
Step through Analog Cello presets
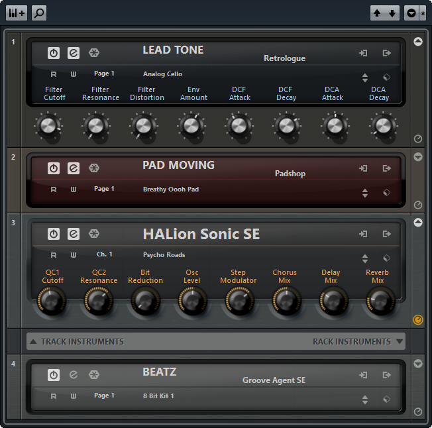(365, 78)
